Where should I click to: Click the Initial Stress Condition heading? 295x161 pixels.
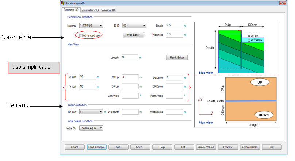[x=80, y=121]
